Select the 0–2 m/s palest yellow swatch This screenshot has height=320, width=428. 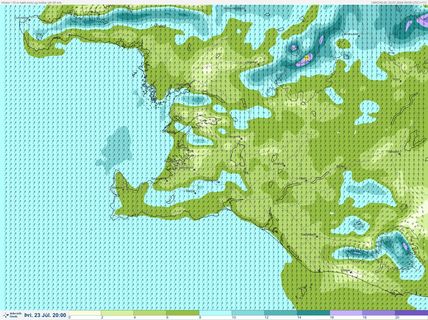(x=85, y=313)
